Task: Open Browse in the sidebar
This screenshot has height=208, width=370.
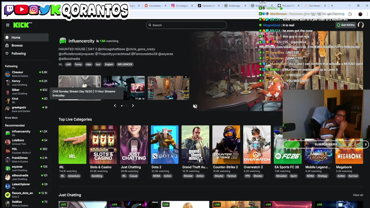Action: [x=26, y=45]
